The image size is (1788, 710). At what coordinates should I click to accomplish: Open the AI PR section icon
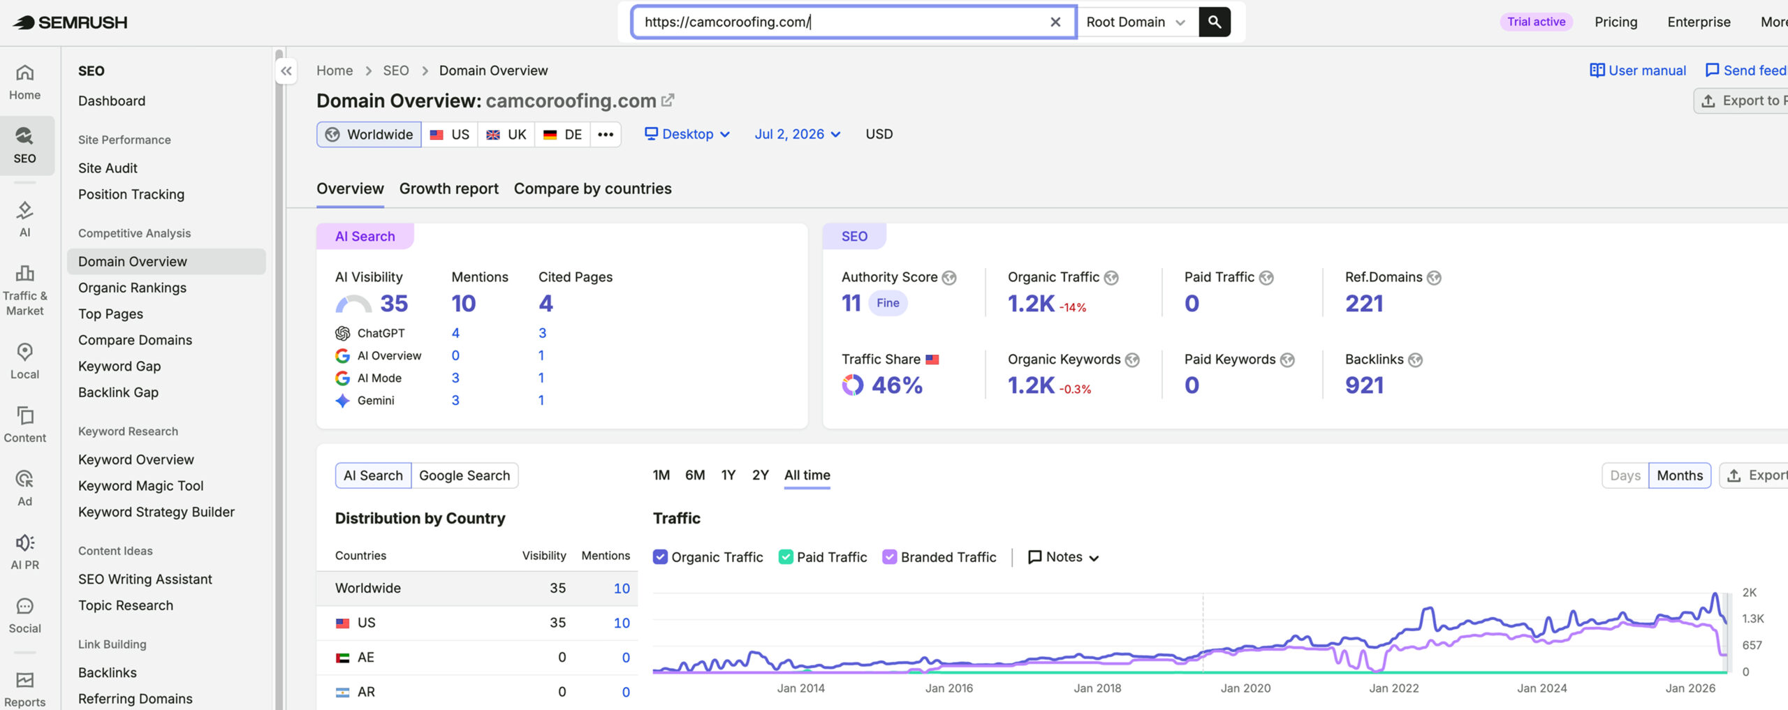coord(25,552)
